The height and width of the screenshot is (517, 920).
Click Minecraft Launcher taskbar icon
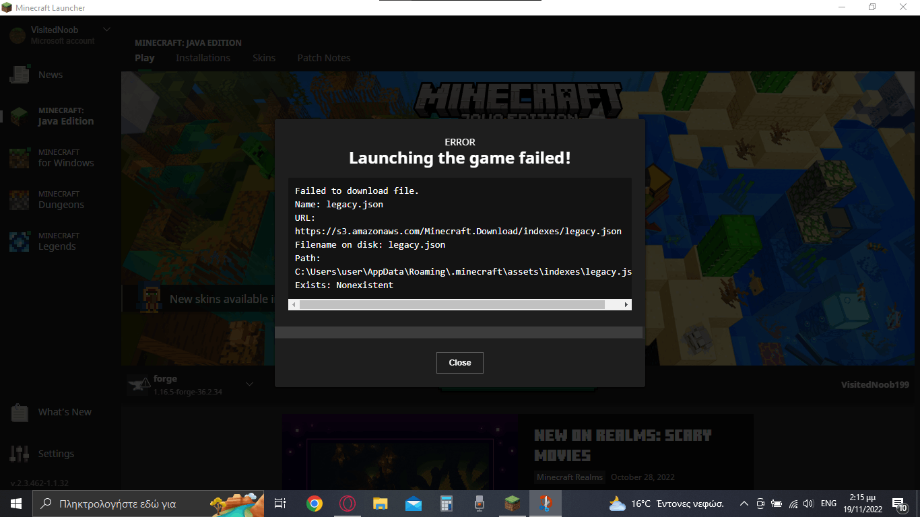point(513,504)
